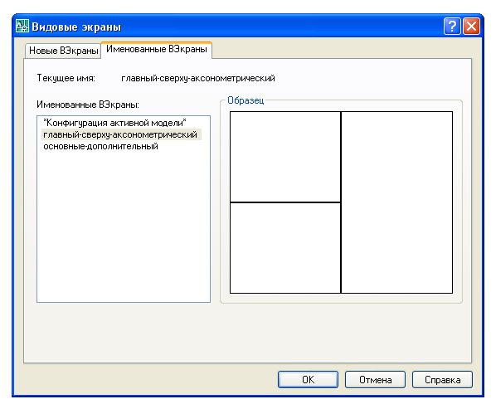Confirm with the OK button
The height and width of the screenshot is (404, 496).
click(x=308, y=379)
